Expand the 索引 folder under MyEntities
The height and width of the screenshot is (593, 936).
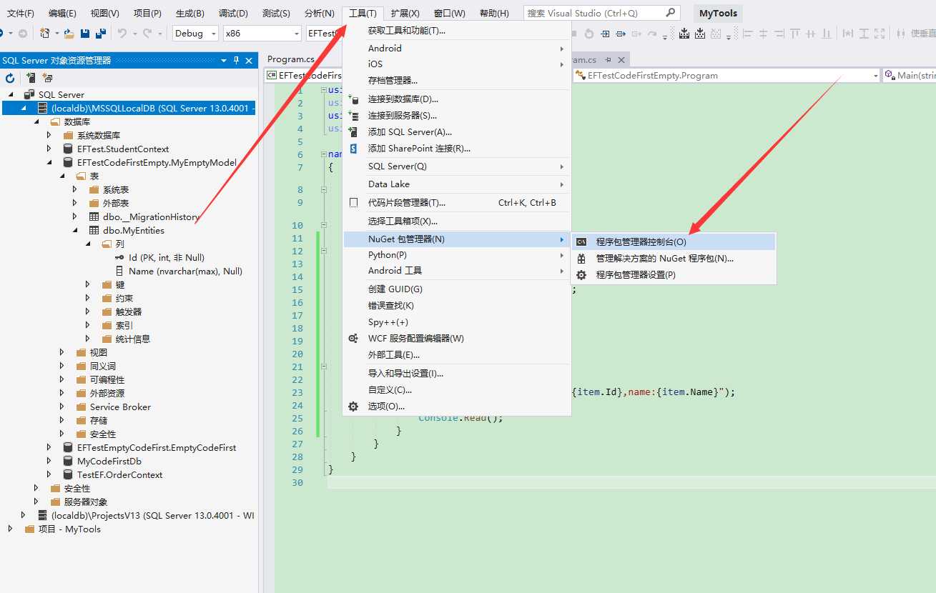pos(87,325)
